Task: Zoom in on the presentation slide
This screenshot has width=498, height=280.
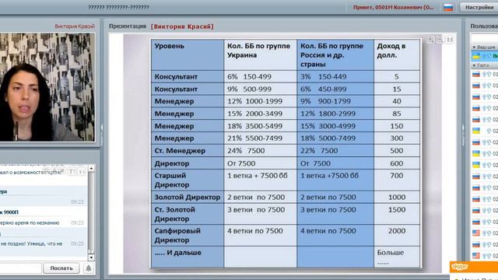Action: 431,40
